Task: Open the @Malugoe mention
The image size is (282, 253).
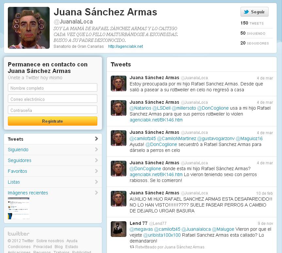Action: point(223,229)
